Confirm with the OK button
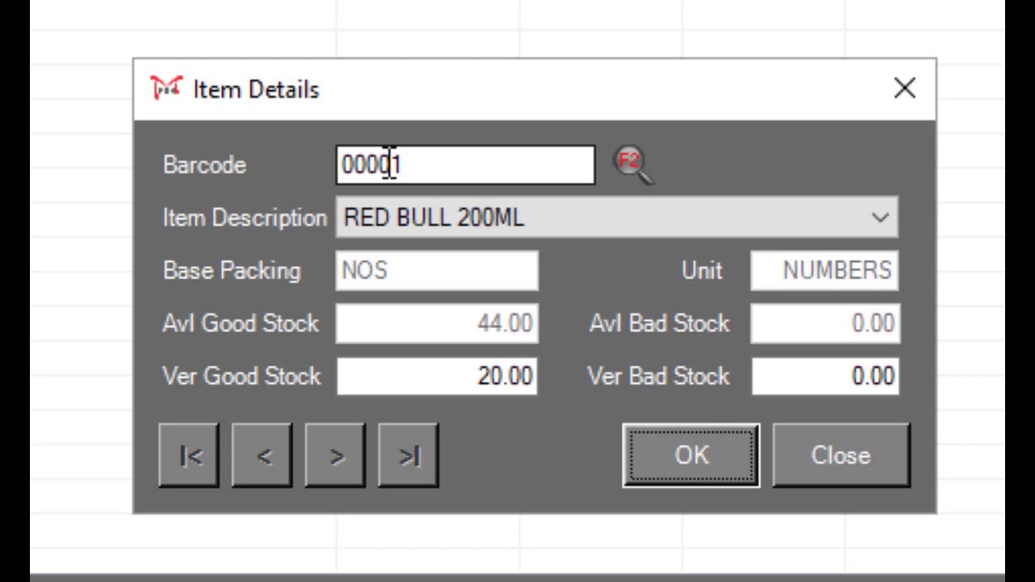1035x582 pixels. 691,456
